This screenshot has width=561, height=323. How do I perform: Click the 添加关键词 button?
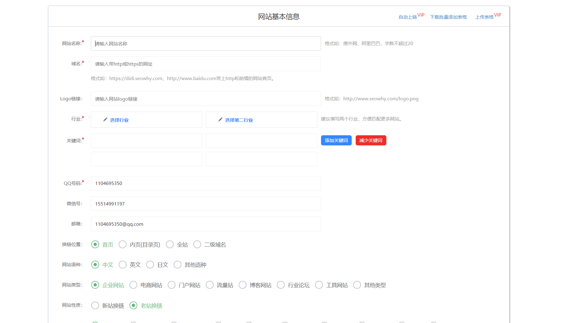[336, 140]
